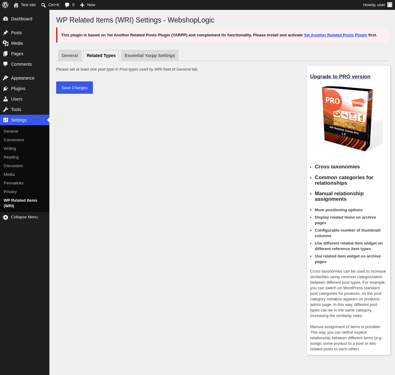The image size is (395, 375).
Task: Click the Pages icon in sidebar
Action: (x=6, y=54)
